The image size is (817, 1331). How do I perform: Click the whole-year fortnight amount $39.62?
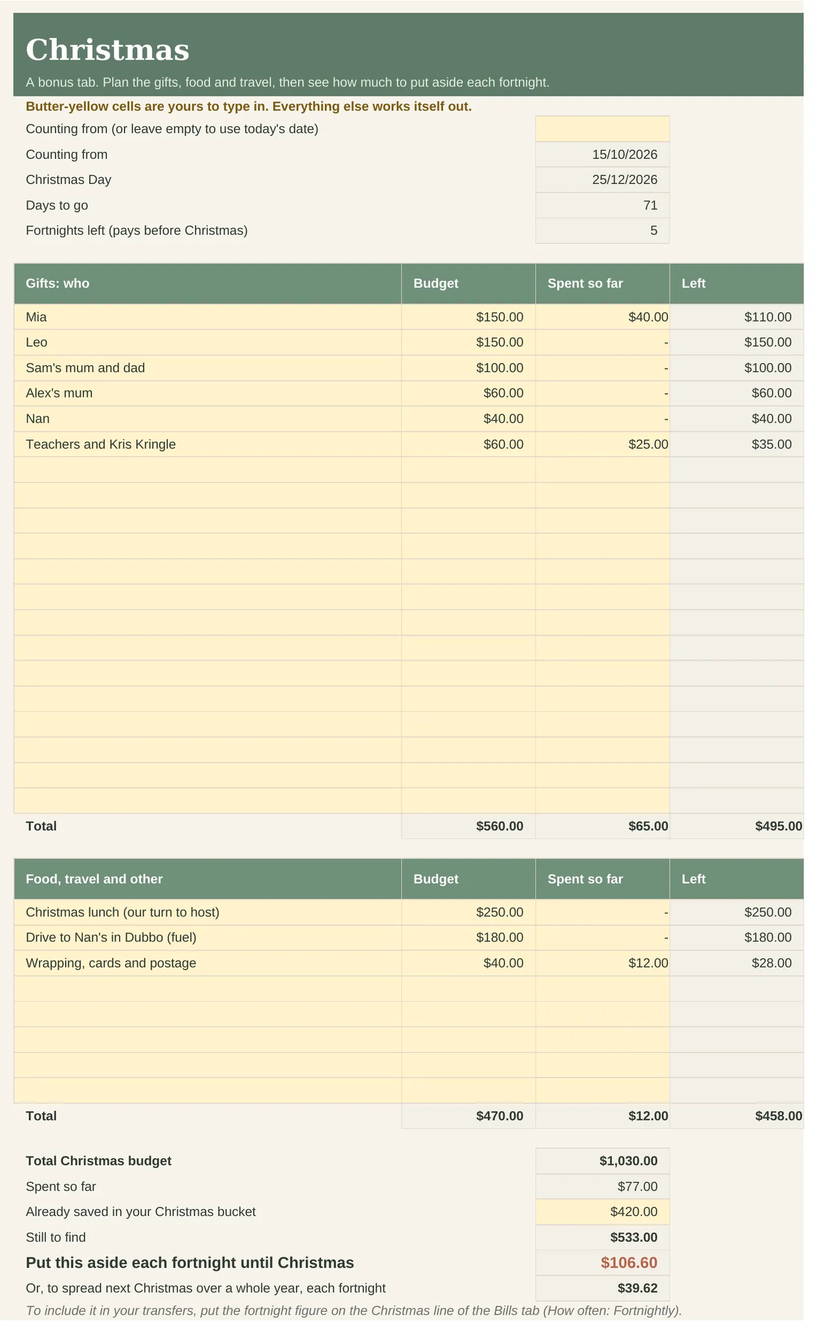(x=602, y=1288)
